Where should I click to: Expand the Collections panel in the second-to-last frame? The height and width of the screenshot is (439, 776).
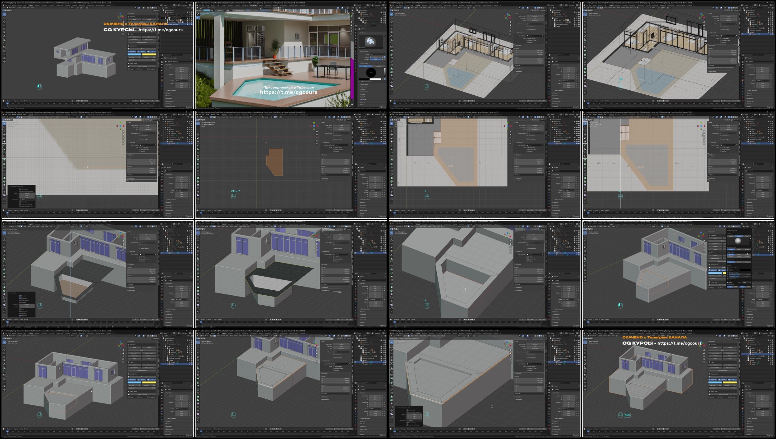point(530,397)
